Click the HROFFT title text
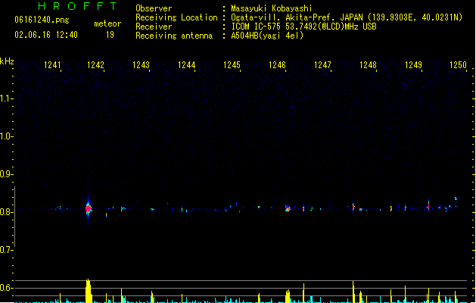 tap(77, 6)
